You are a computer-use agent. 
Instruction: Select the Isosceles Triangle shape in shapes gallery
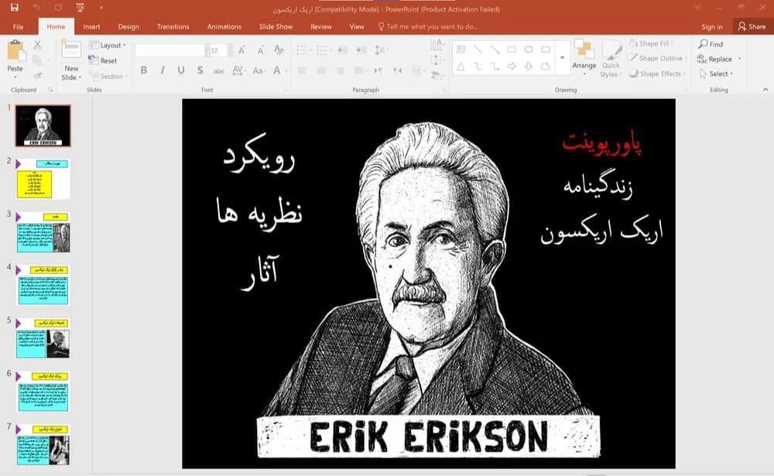coord(461,66)
